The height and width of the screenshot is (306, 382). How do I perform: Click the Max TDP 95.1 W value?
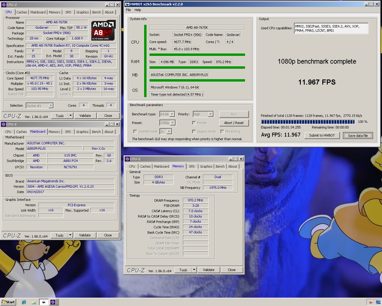click(81, 27)
